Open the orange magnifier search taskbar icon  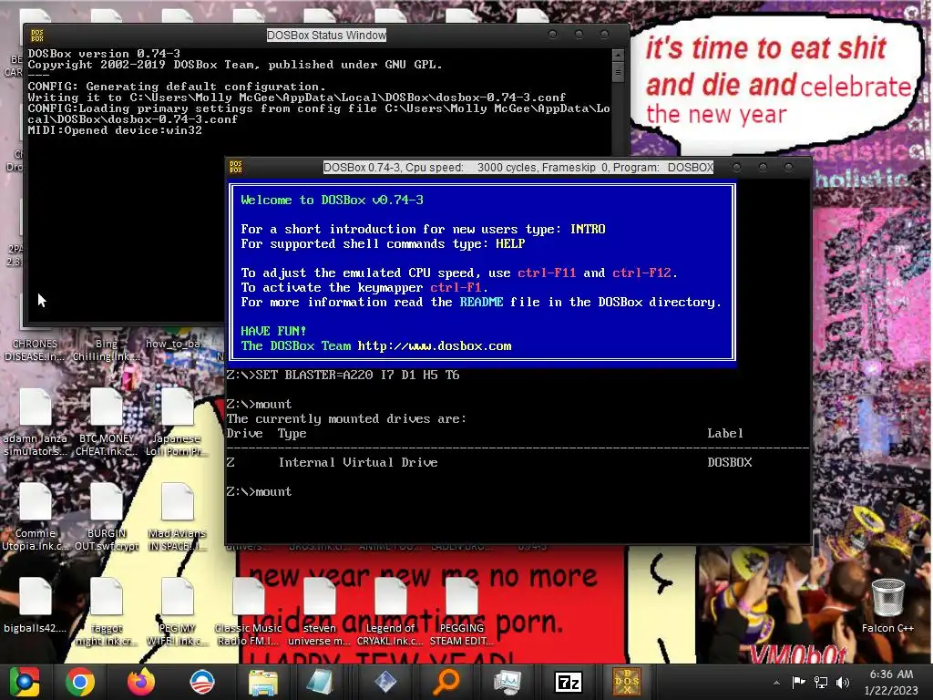point(446,682)
